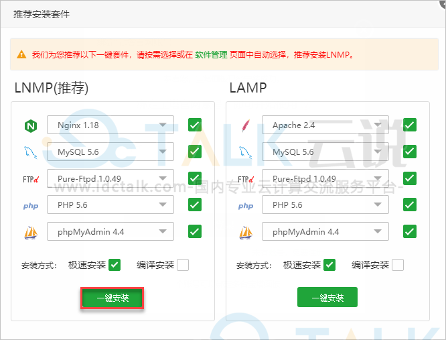Click LNMP 一键安装 button

[113, 298]
